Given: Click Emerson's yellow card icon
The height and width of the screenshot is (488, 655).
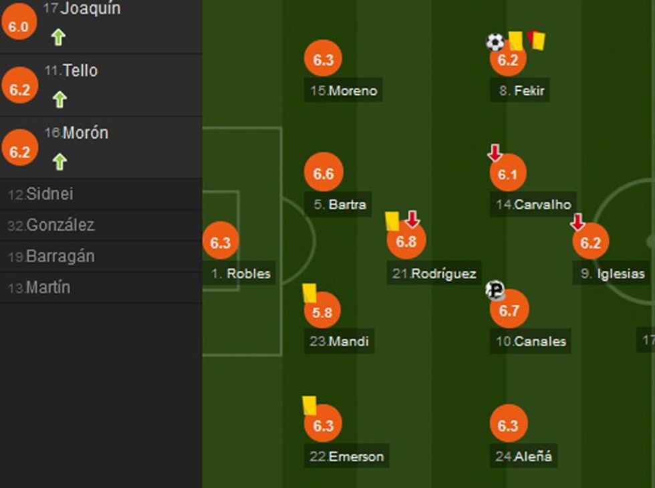Looking at the screenshot, I should [x=309, y=405].
